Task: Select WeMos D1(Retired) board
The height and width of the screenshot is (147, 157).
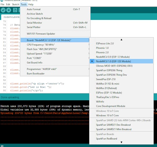Action: [121, 88]
